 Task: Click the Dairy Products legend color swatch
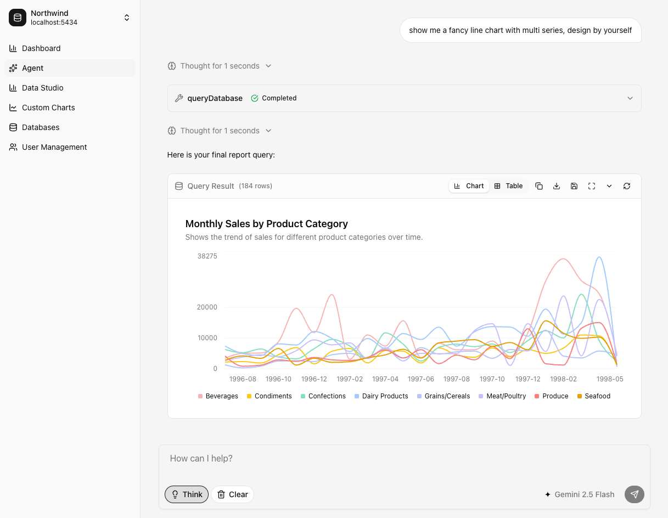(x=357, y=396)
